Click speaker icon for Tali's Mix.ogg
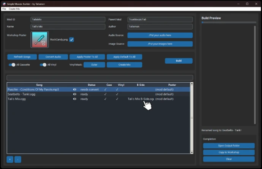The image size is (262, 169). 75,99
